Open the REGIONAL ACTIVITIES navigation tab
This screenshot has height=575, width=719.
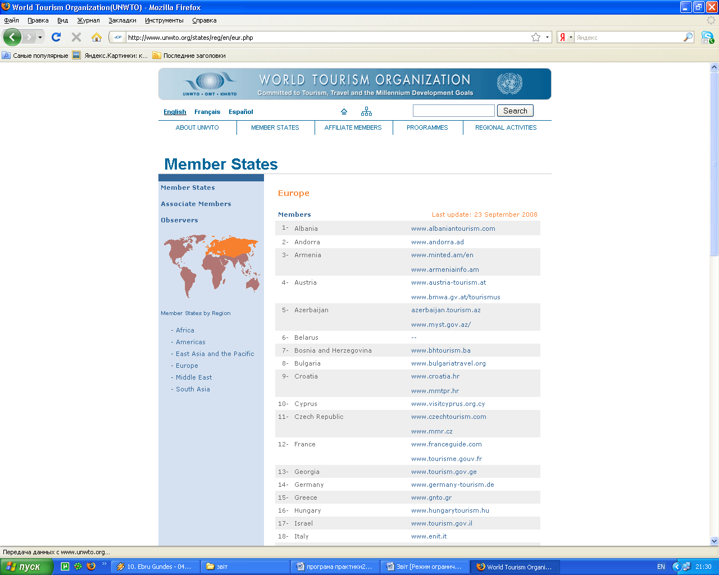click(x=506, y=127)
